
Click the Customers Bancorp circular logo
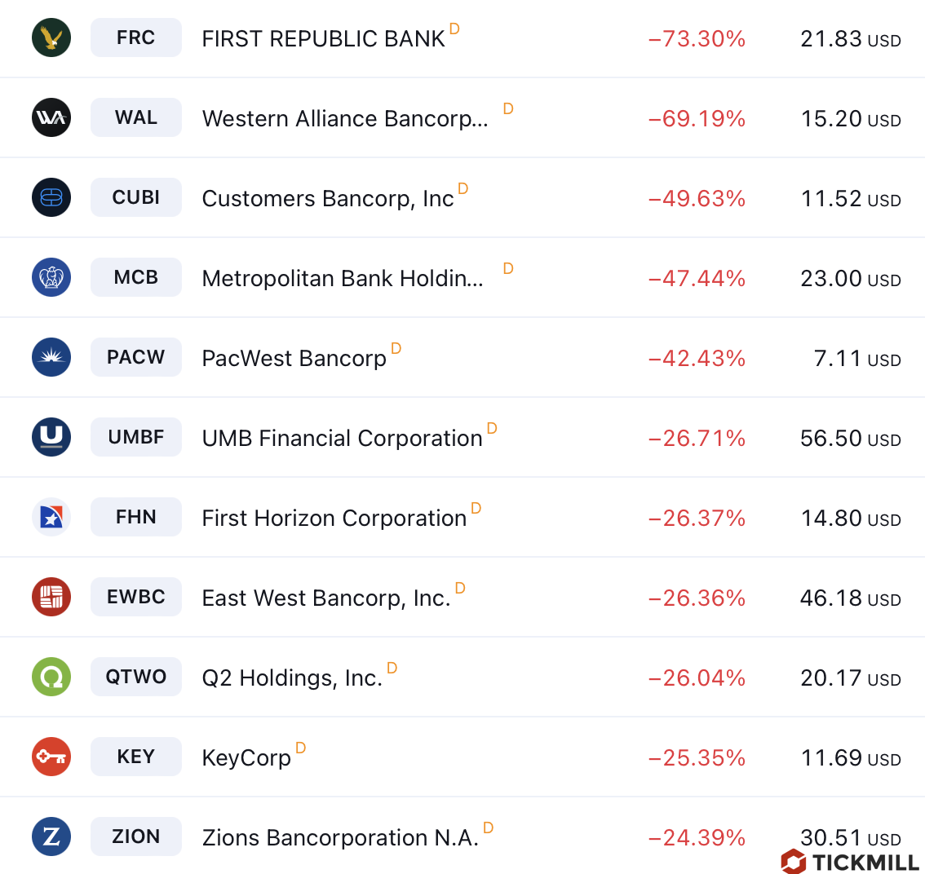click(51, 198)
